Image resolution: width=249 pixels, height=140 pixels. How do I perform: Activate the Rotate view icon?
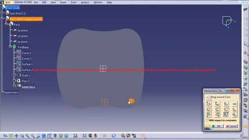pos(22,136)
